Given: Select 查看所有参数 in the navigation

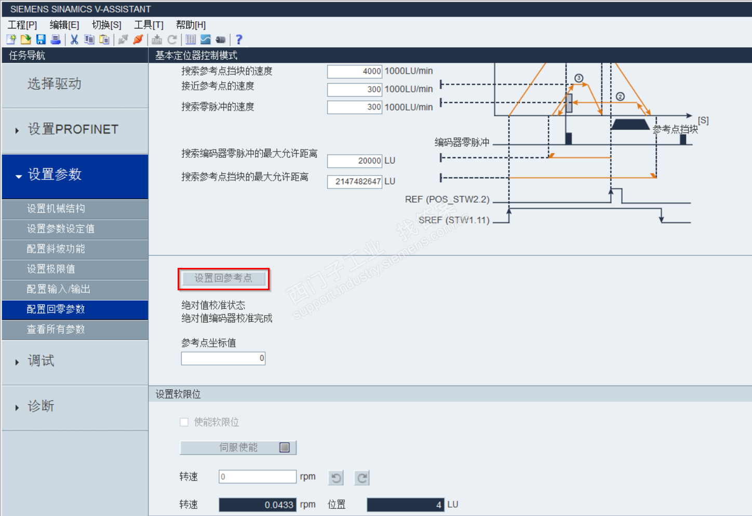Looking at the screenshot, I should coord(75,330).
